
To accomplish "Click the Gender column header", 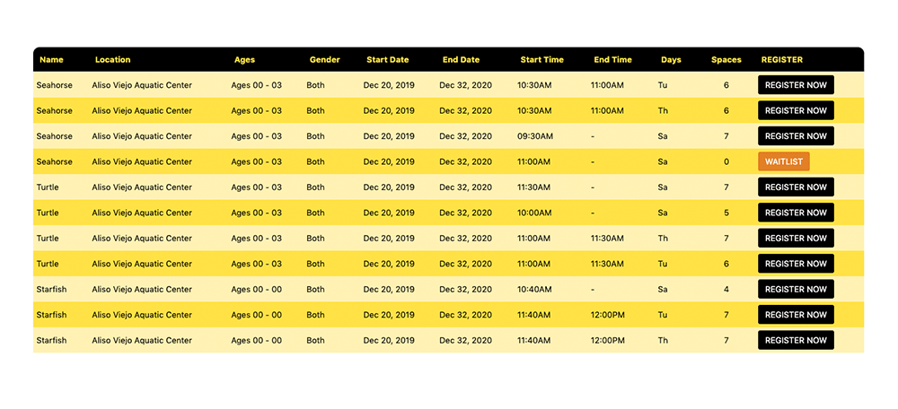I will coord(324,60).
